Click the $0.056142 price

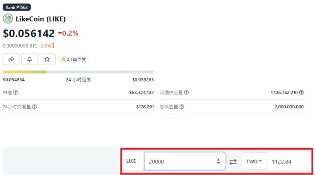pyautogui.click(x=29, y=33)
